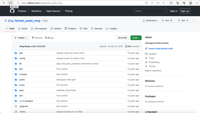Click the forks icon in About
The height and width of the screenshot is (113, 200).
click(x=146, y=66)
